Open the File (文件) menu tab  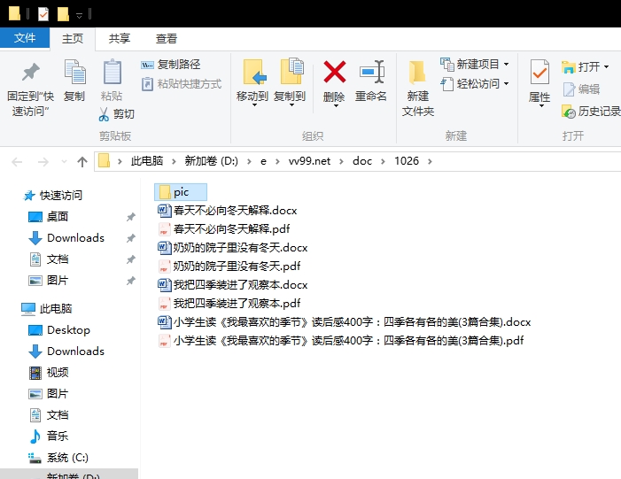click(25, 38)
